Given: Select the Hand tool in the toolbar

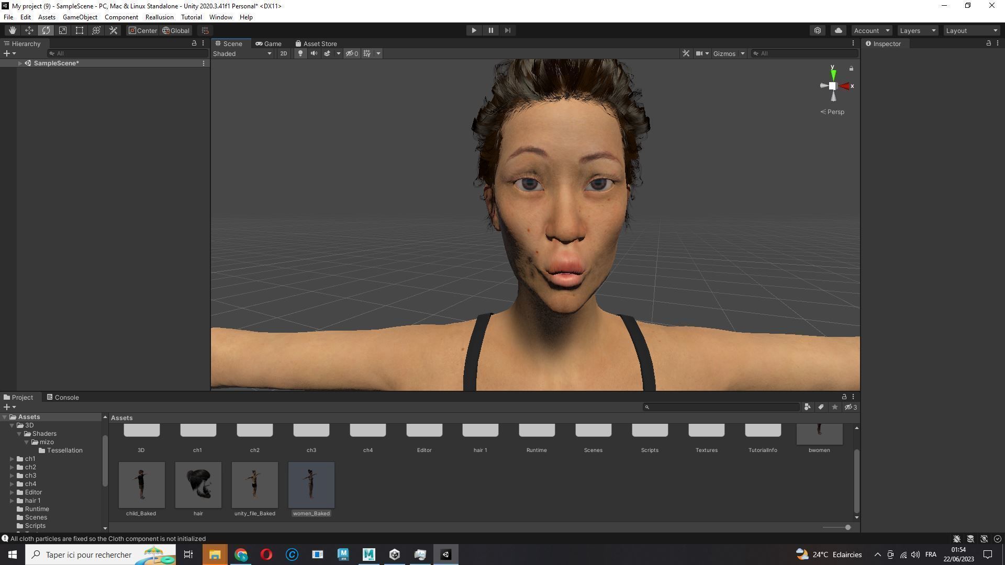Looking at the screenshot, I should pos(13,30).
